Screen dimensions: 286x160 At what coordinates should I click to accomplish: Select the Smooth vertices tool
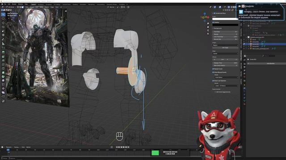click(x=3, y=80)
